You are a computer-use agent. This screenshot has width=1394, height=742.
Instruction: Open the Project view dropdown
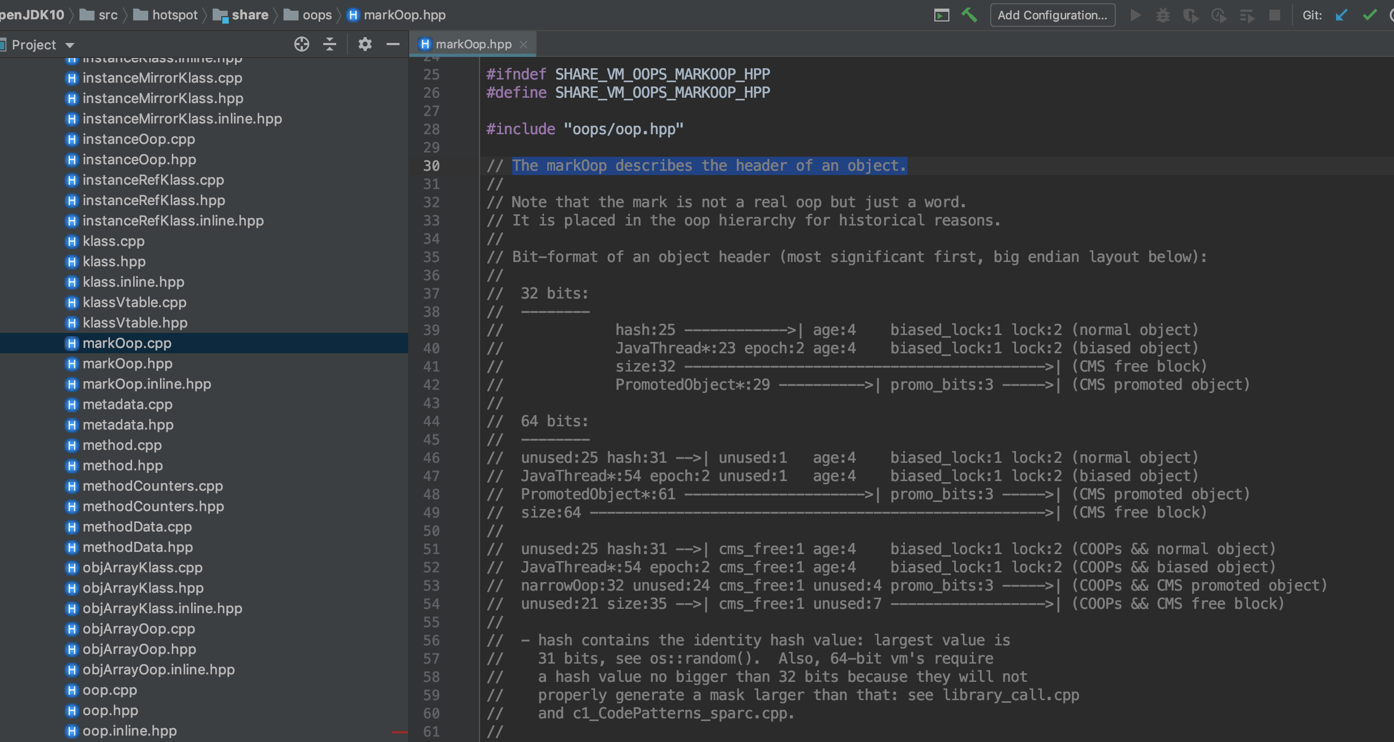pyautogui.click(x=70, y=45)
